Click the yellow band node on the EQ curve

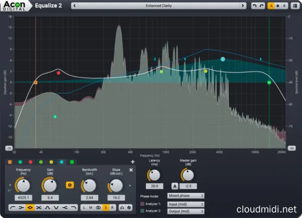(x=205, y=71)
